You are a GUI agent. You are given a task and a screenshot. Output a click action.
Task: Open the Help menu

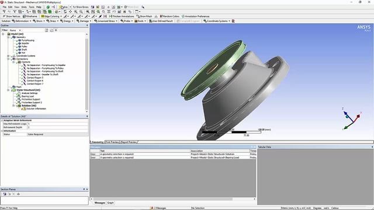39,7
